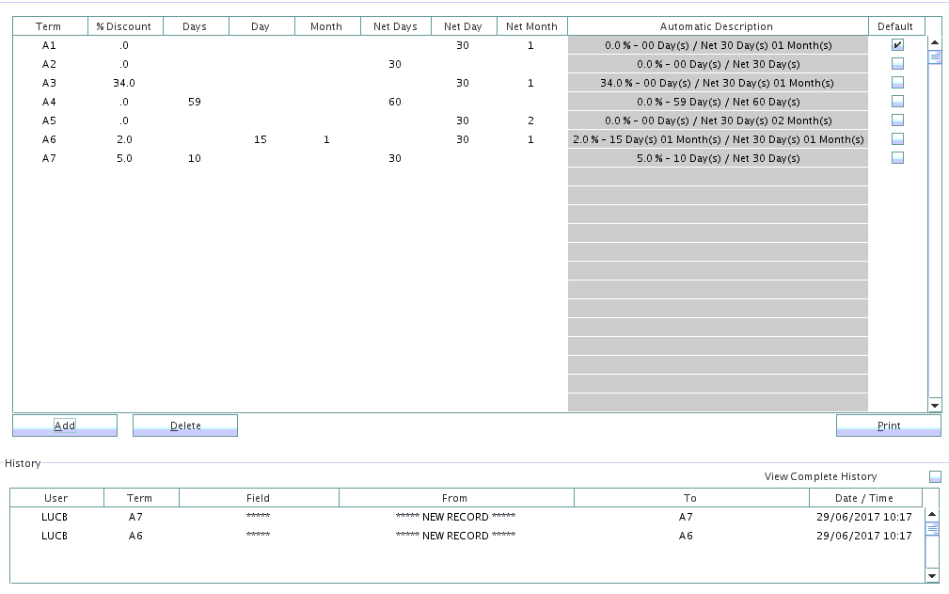The image size is (949, 594).
Task: Select the A7 history record by LUCB
Action: click(55, 517)
